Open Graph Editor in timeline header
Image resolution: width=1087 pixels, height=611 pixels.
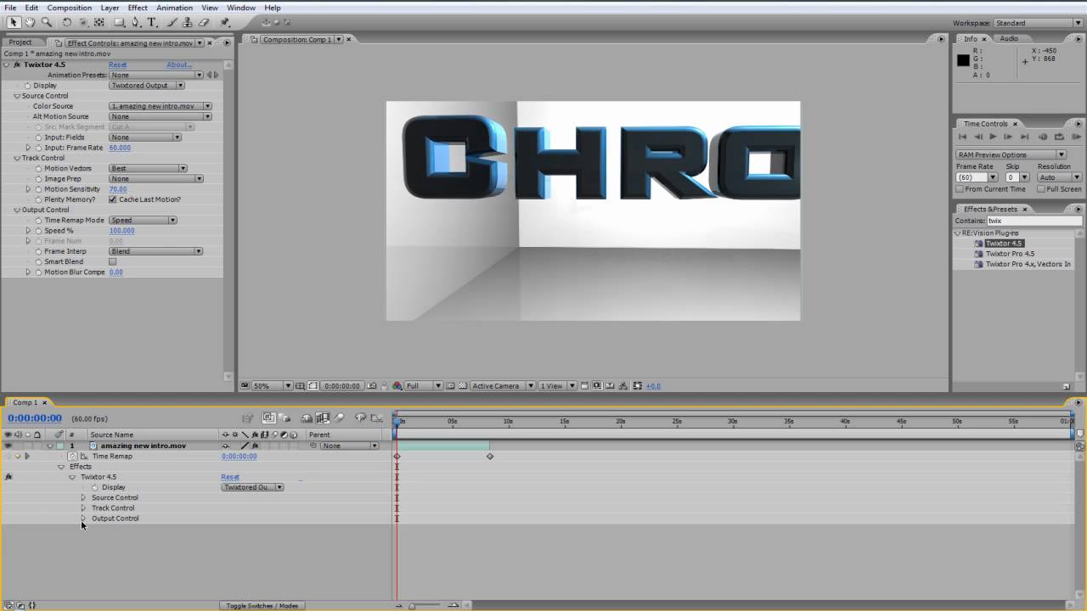[x=378, y=418]
